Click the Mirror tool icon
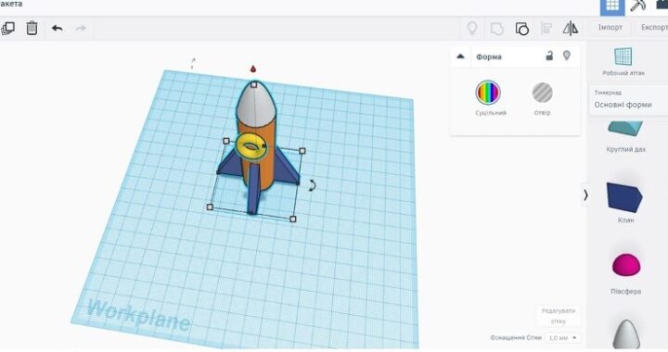The image size is (668, 352). [x=570, y=29]
